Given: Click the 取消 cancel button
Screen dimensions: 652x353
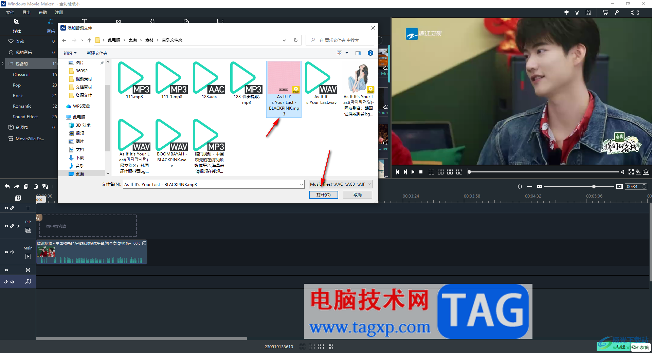Looking at the screenshot, I should tap(358, 195).
